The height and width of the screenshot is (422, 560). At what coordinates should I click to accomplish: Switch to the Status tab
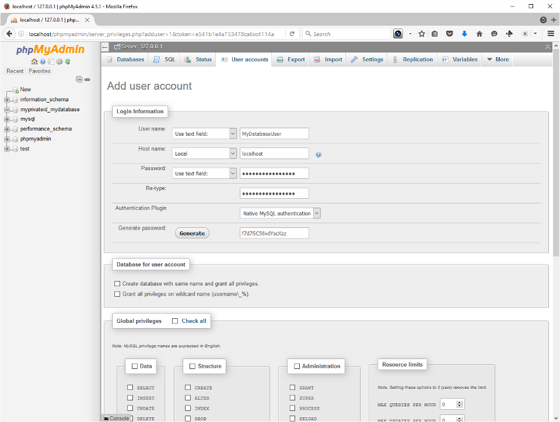[198, 59]
